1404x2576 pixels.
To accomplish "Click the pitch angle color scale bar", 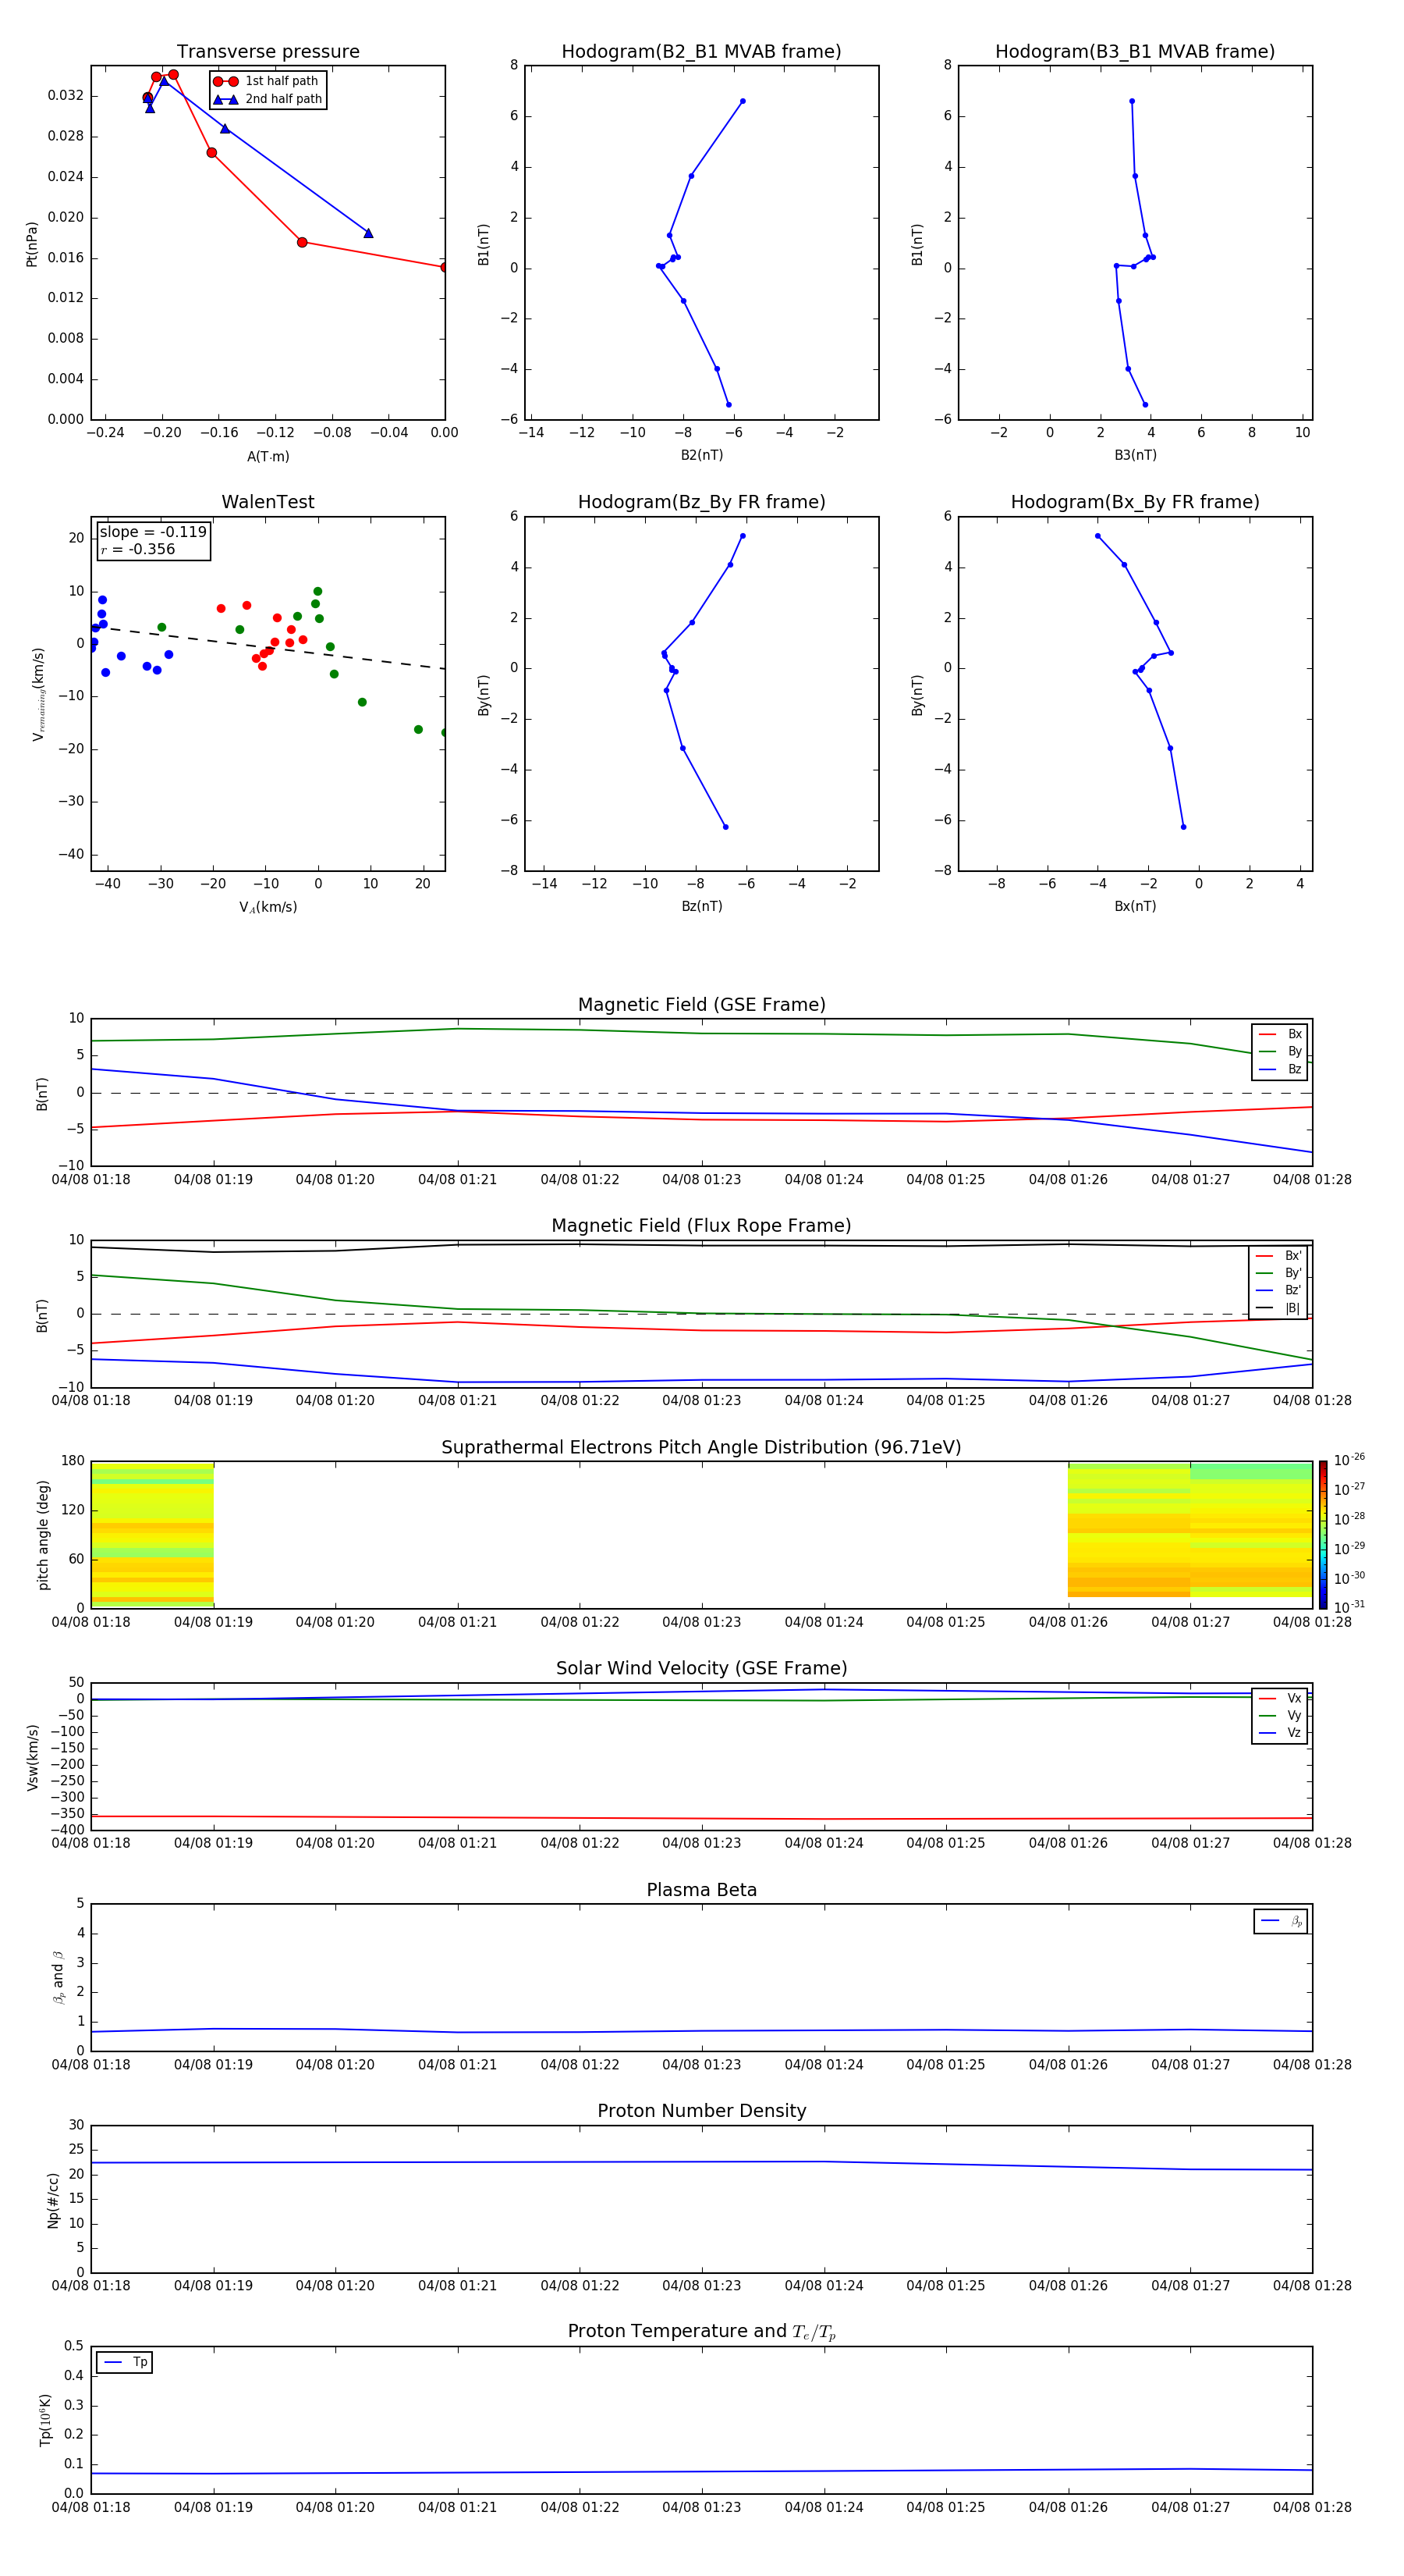I will pos(1323,1534).
